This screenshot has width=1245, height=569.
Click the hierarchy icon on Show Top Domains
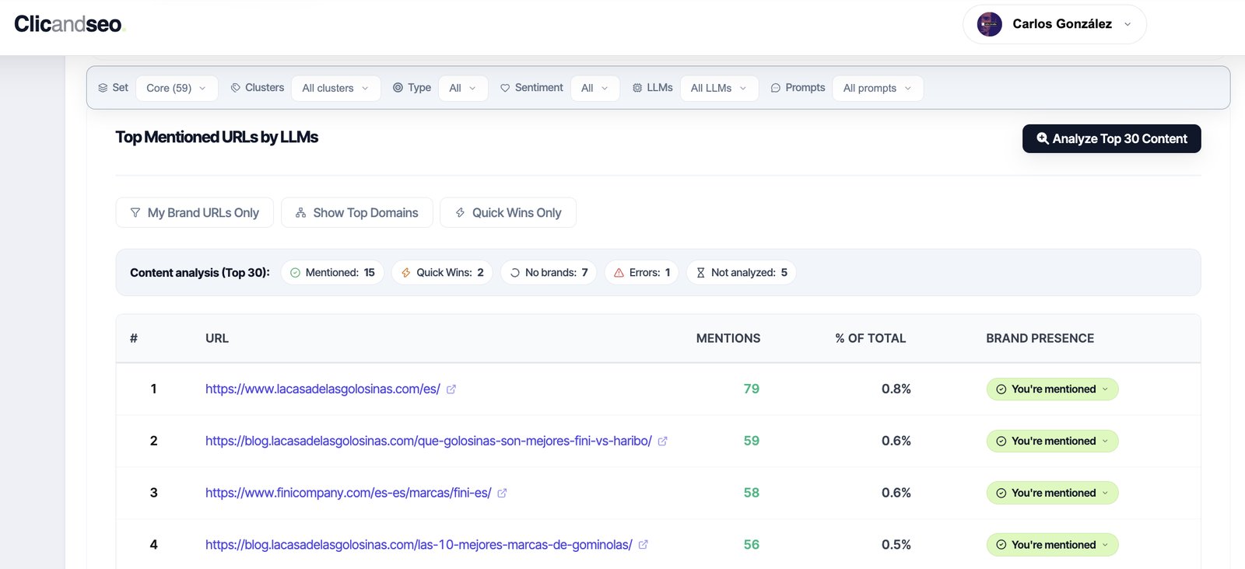[301, 212]
